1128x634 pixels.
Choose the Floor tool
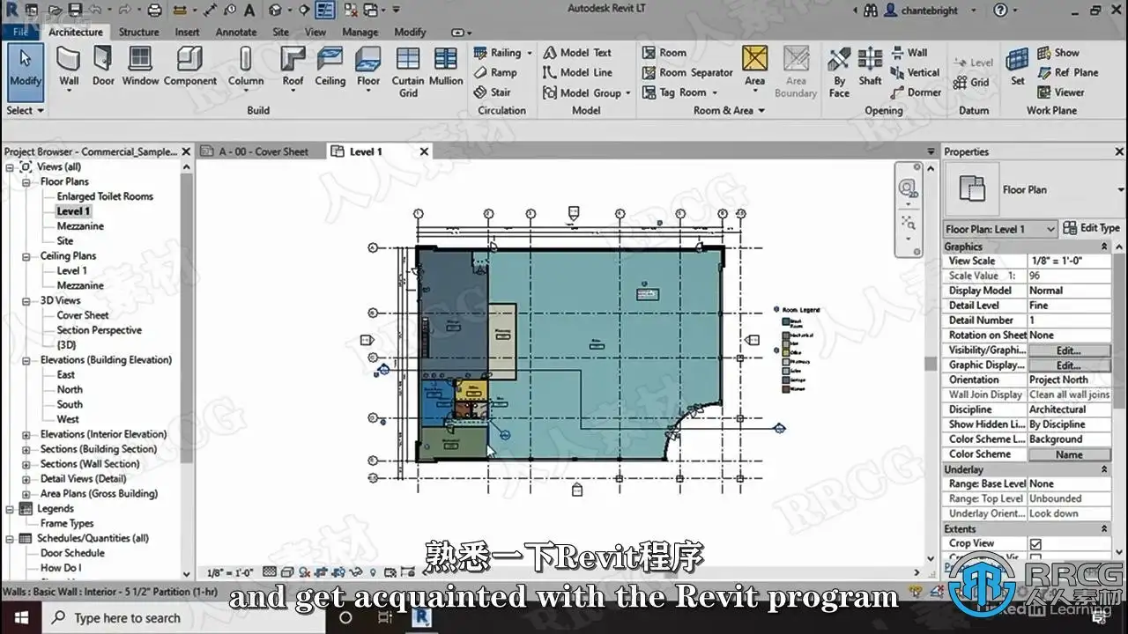pyautogui.click(x=368, y=67)
